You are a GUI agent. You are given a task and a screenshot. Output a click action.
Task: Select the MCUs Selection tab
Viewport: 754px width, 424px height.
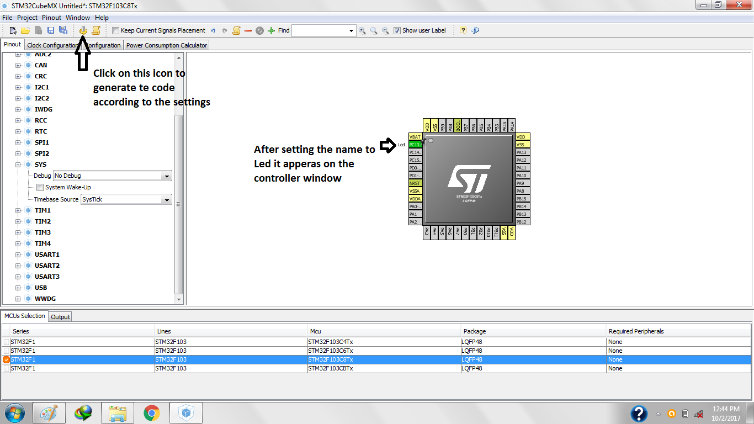coord(24,316)
